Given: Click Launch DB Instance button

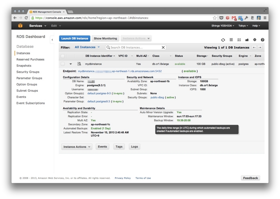Looking at the screenshot, I should click(75, 39).
